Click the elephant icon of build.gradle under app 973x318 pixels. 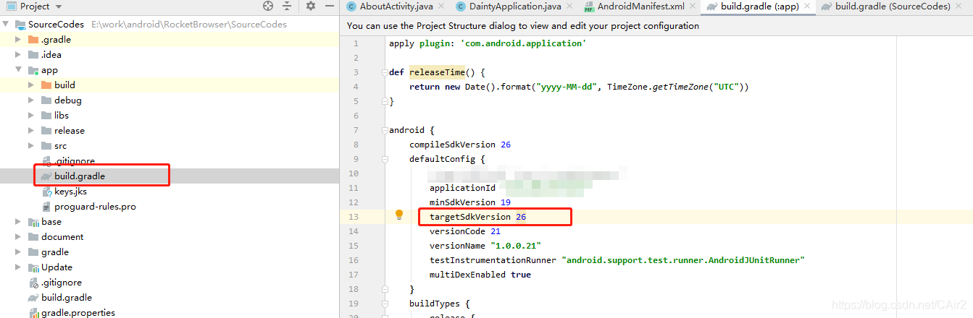(47, 176)
